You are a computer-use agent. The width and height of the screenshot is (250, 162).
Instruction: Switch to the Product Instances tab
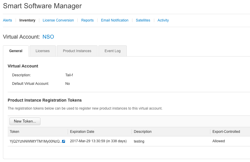point(77,51)
